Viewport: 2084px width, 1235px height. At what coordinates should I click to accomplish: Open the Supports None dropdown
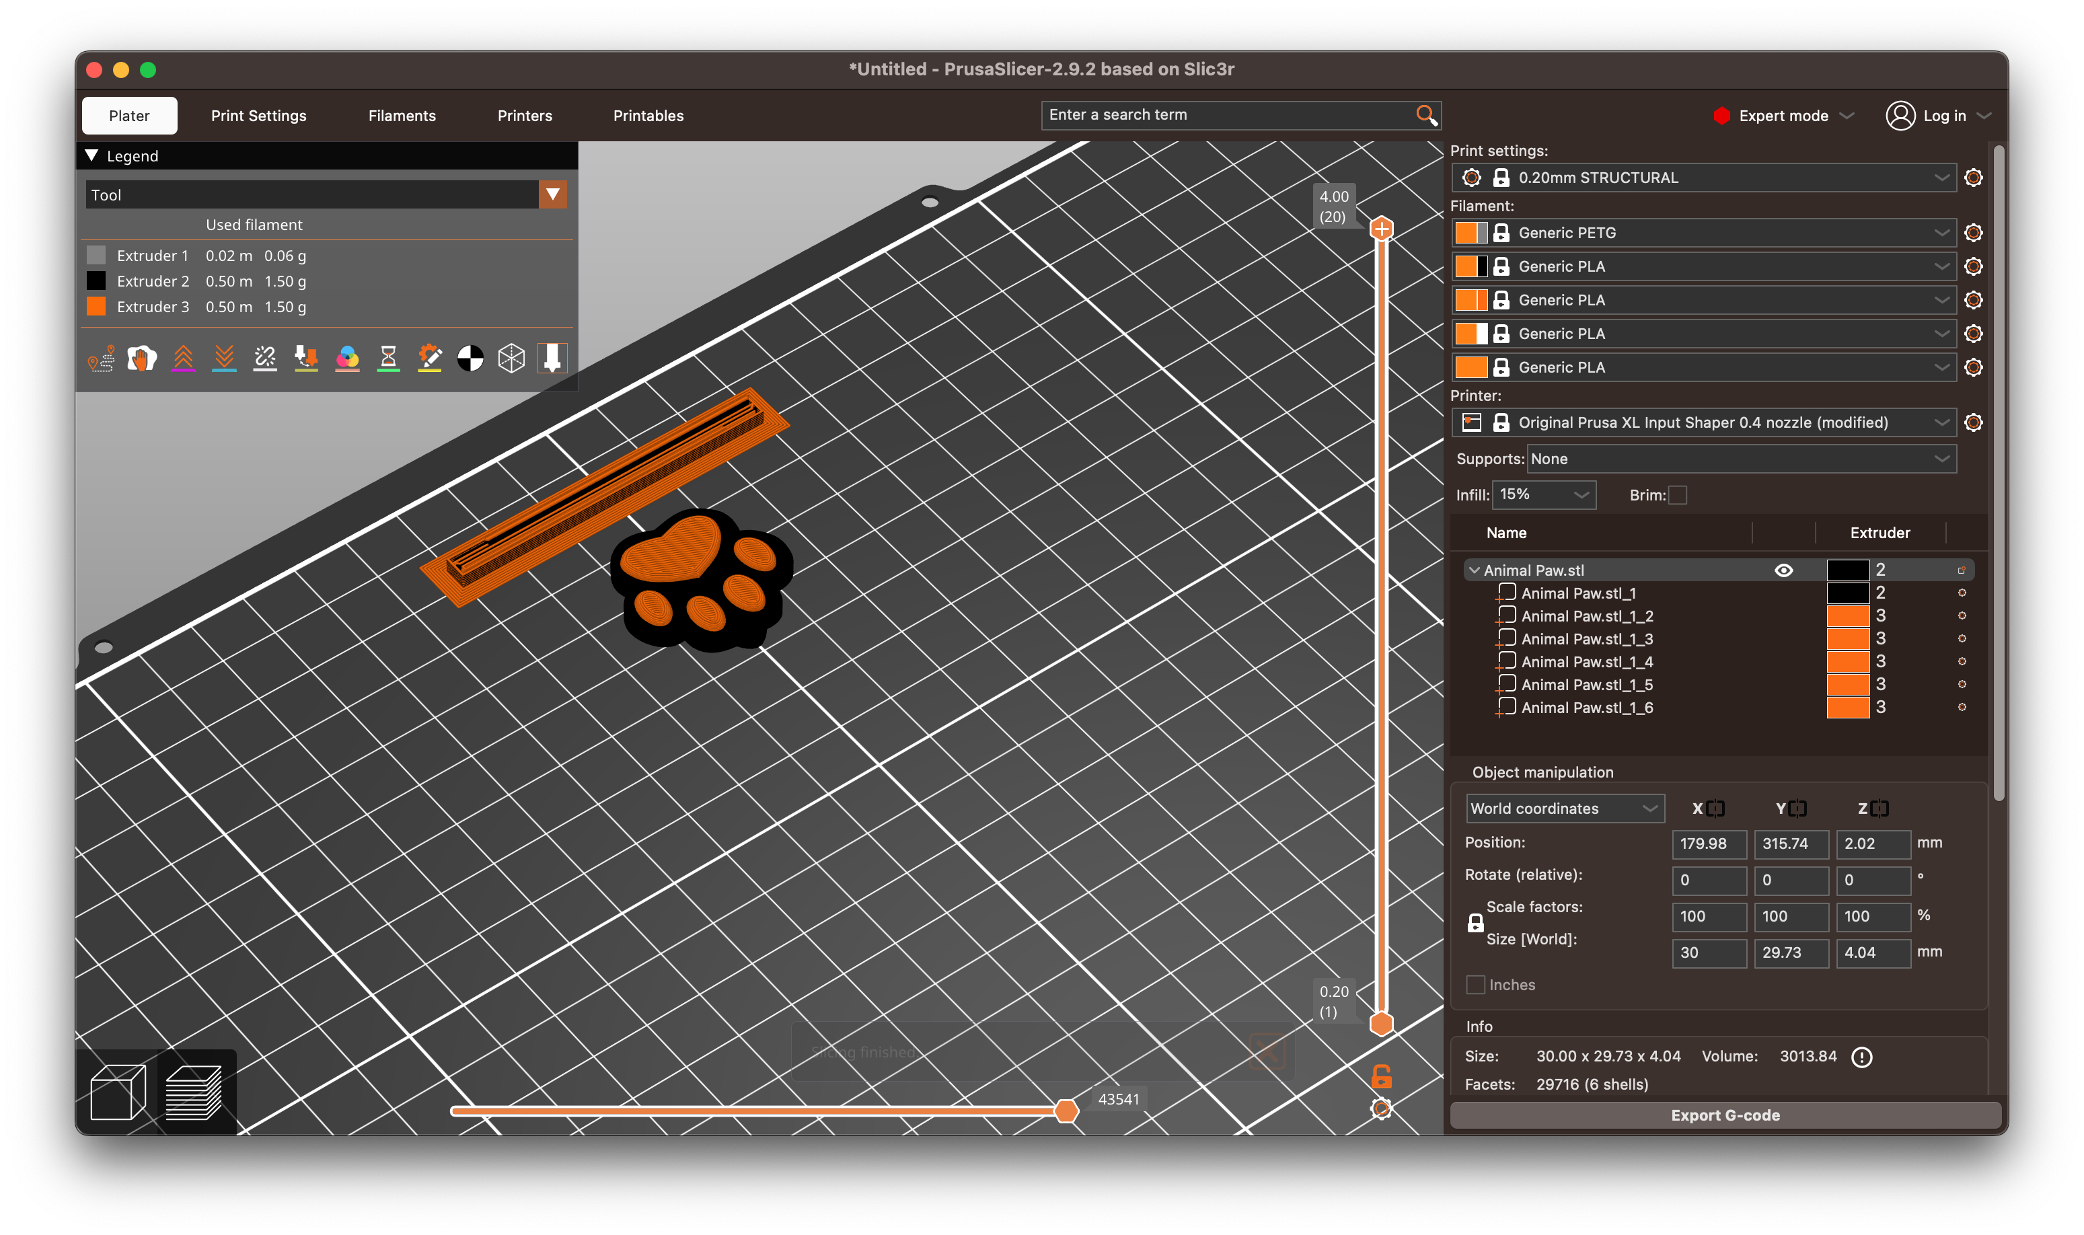point(1740,459)
